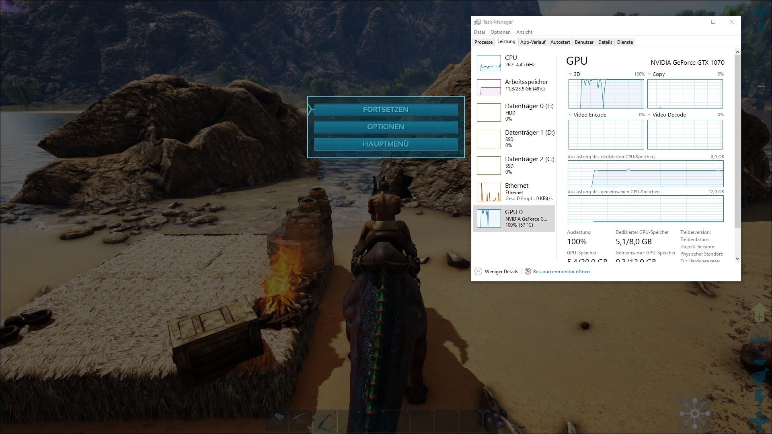Click the shared GPU memory usage graph
Image resolution: width=772 pixels, height=434 pixels.
pyautogui.click(x=645, y=209)
